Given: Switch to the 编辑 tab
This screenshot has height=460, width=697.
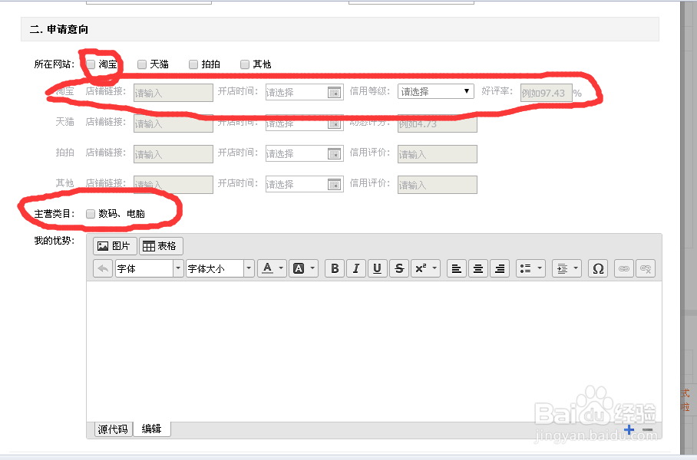Looking at the screenshot, I should coord(151,429).
